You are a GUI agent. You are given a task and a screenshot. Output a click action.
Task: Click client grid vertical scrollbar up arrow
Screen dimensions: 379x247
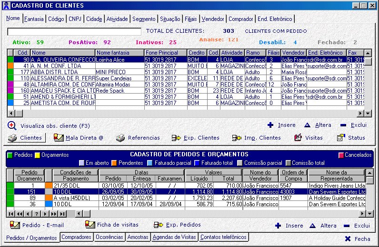(368, 53)
